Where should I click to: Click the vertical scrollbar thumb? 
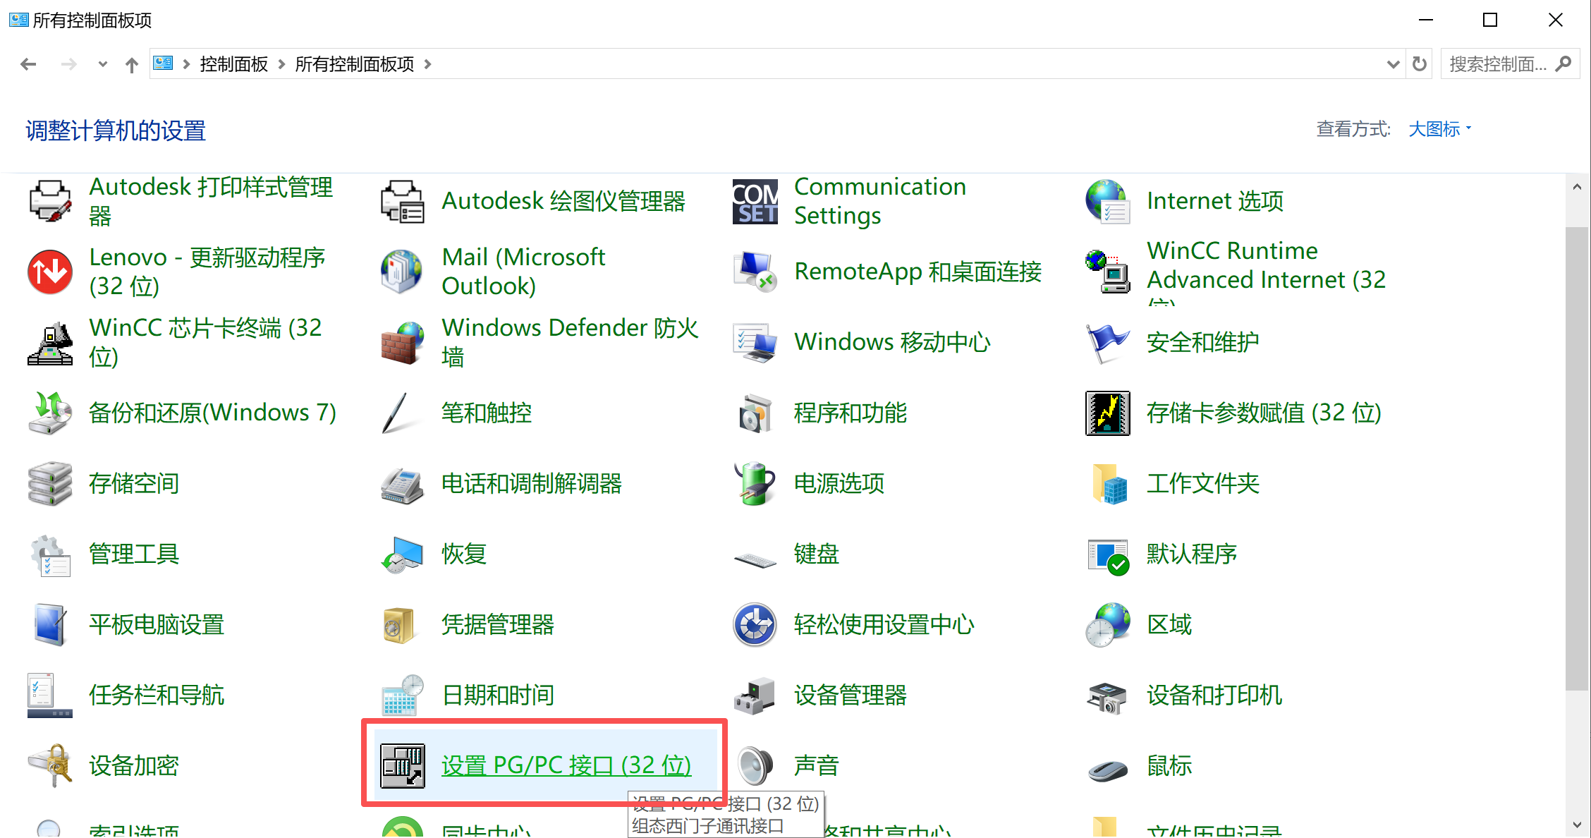pyautogui.click(x=1578, y=459)
